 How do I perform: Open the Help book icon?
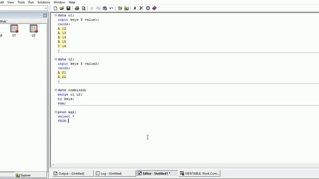155,8
